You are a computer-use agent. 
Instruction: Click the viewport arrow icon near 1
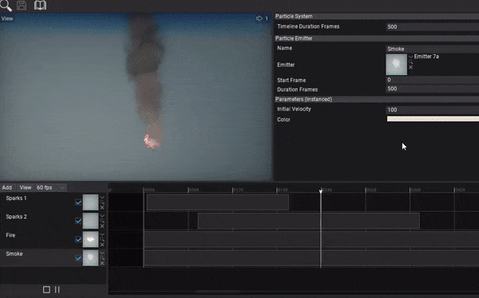(259, 18)
